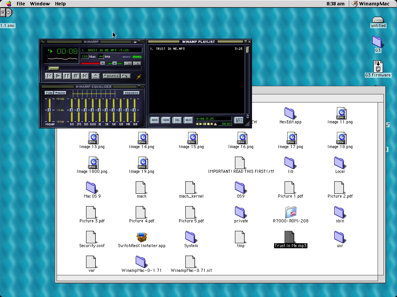Turn equalizer ON button on or off

[49, 93]
